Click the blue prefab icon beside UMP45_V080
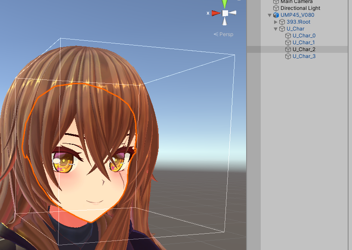The height and width of the screenshot is (250, 352). (276, 15)
